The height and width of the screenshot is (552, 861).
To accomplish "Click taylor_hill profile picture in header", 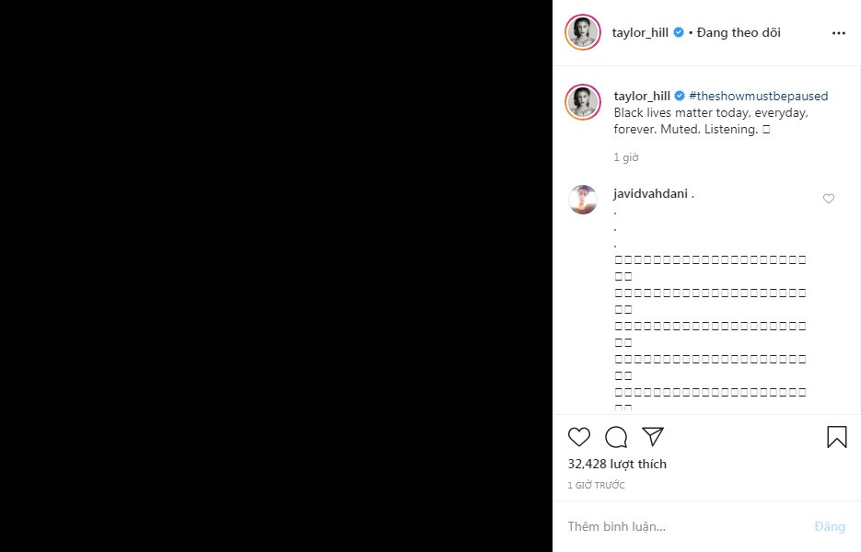I will [583, 33].
